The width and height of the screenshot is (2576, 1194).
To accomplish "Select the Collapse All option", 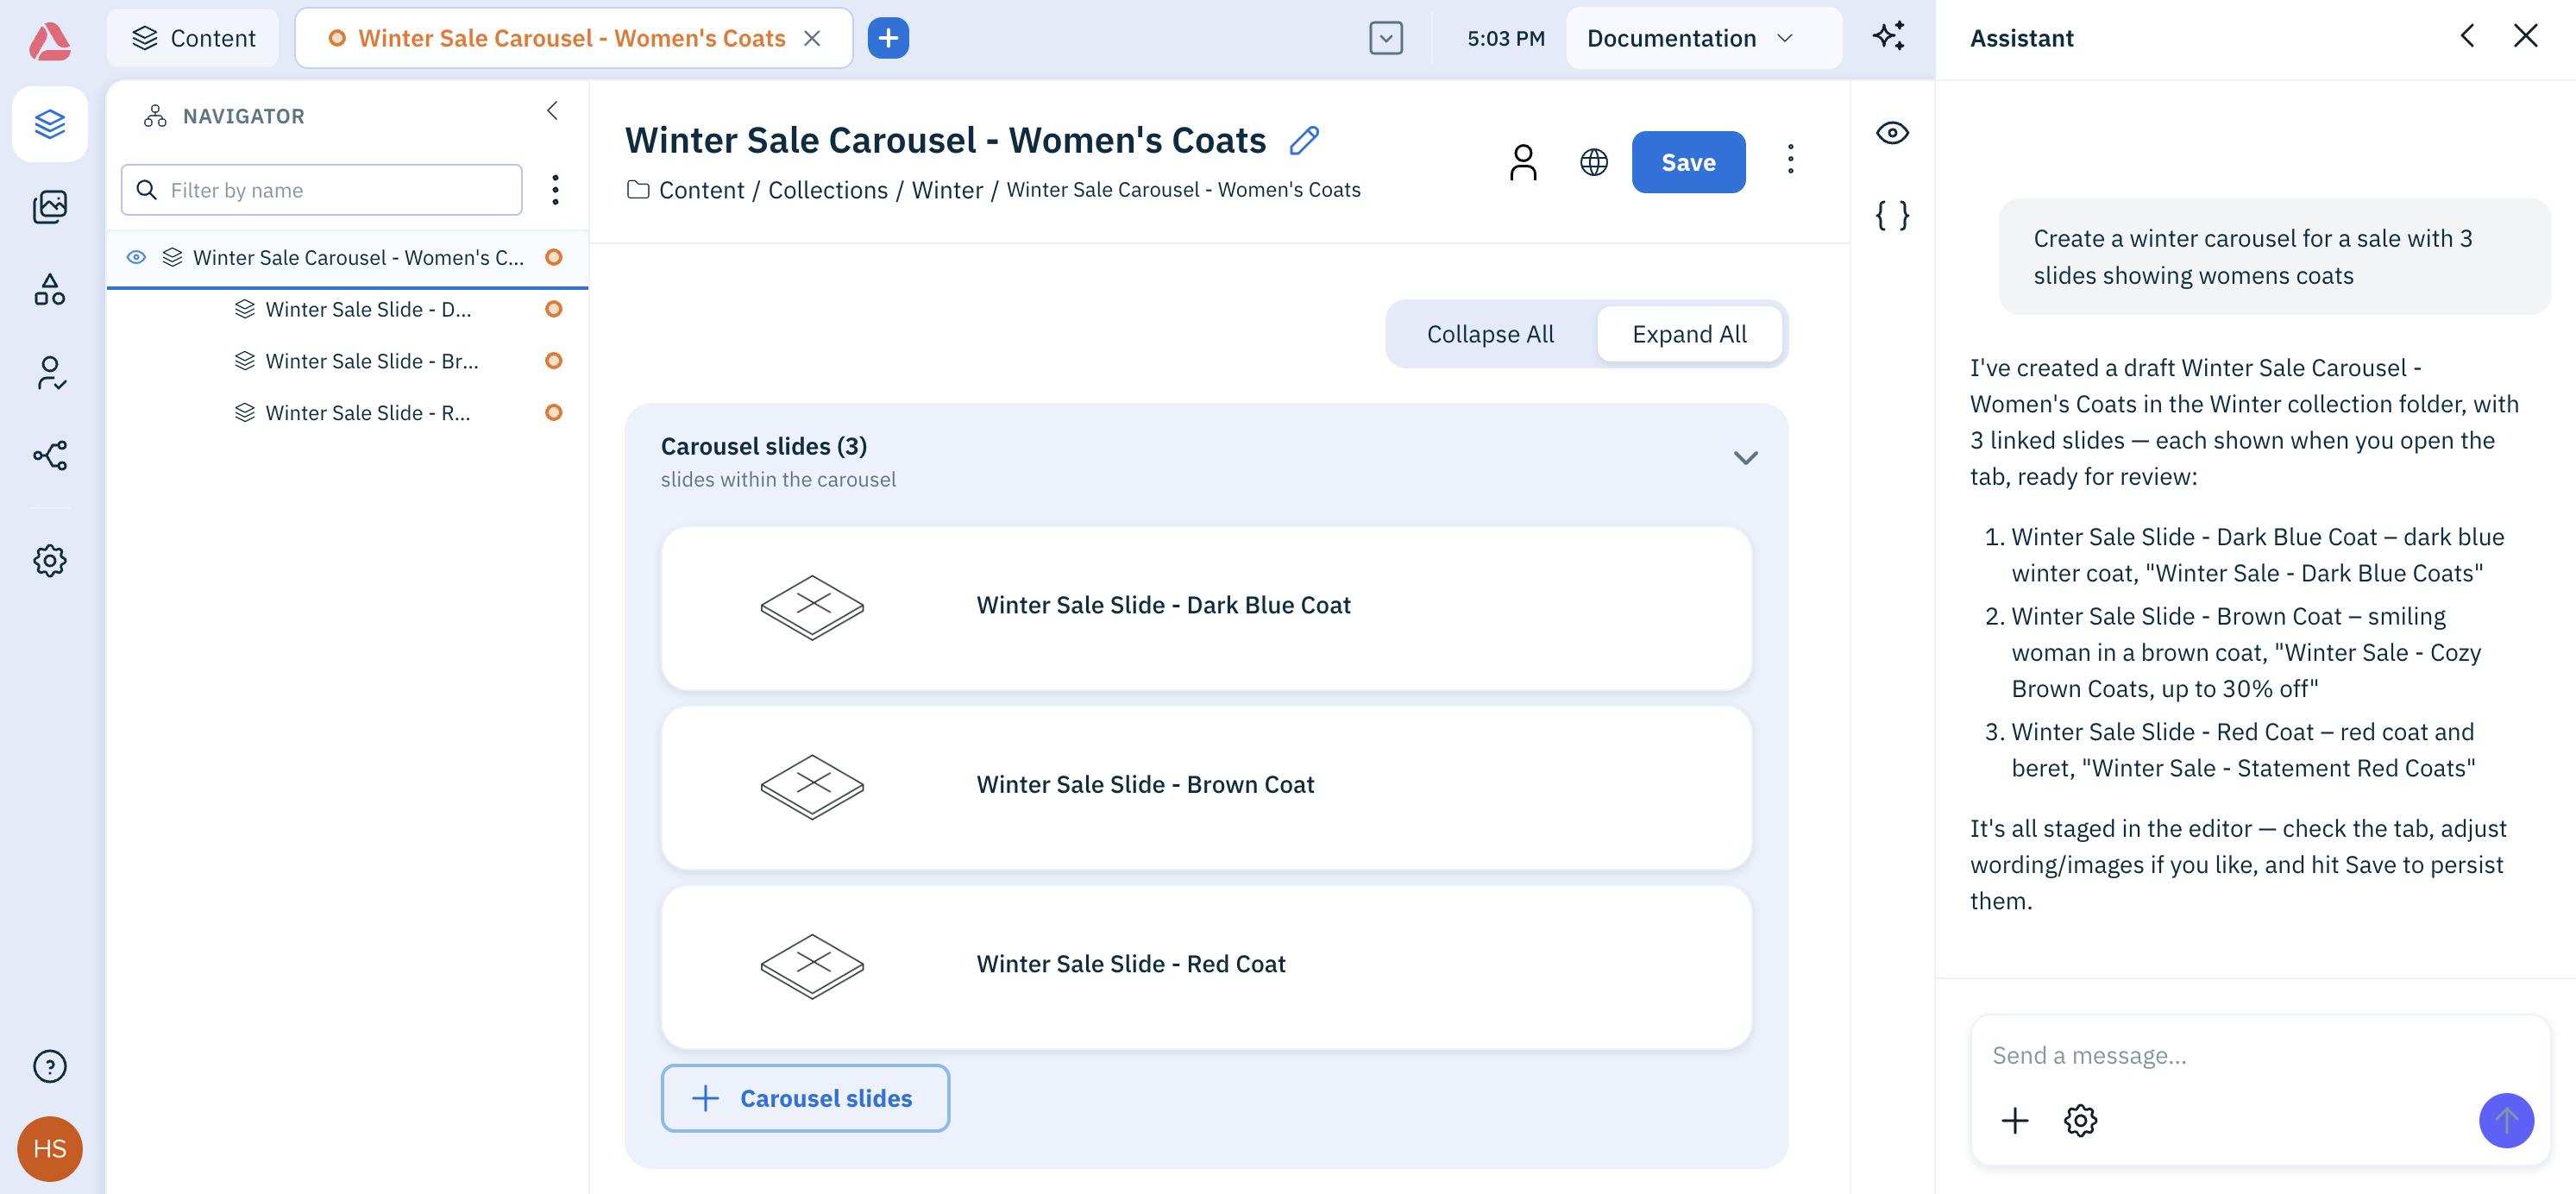I will [x=1490, y=334].
